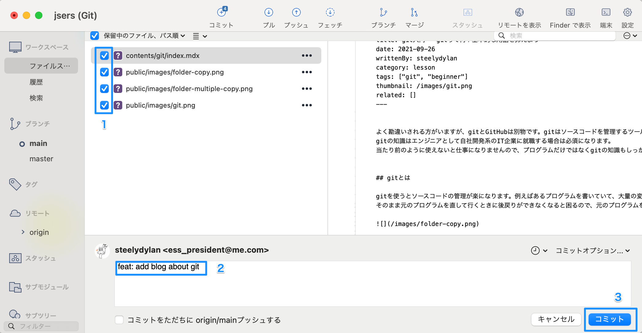Enable immediate push to origin/main checkbox

[x=119, y=320]
